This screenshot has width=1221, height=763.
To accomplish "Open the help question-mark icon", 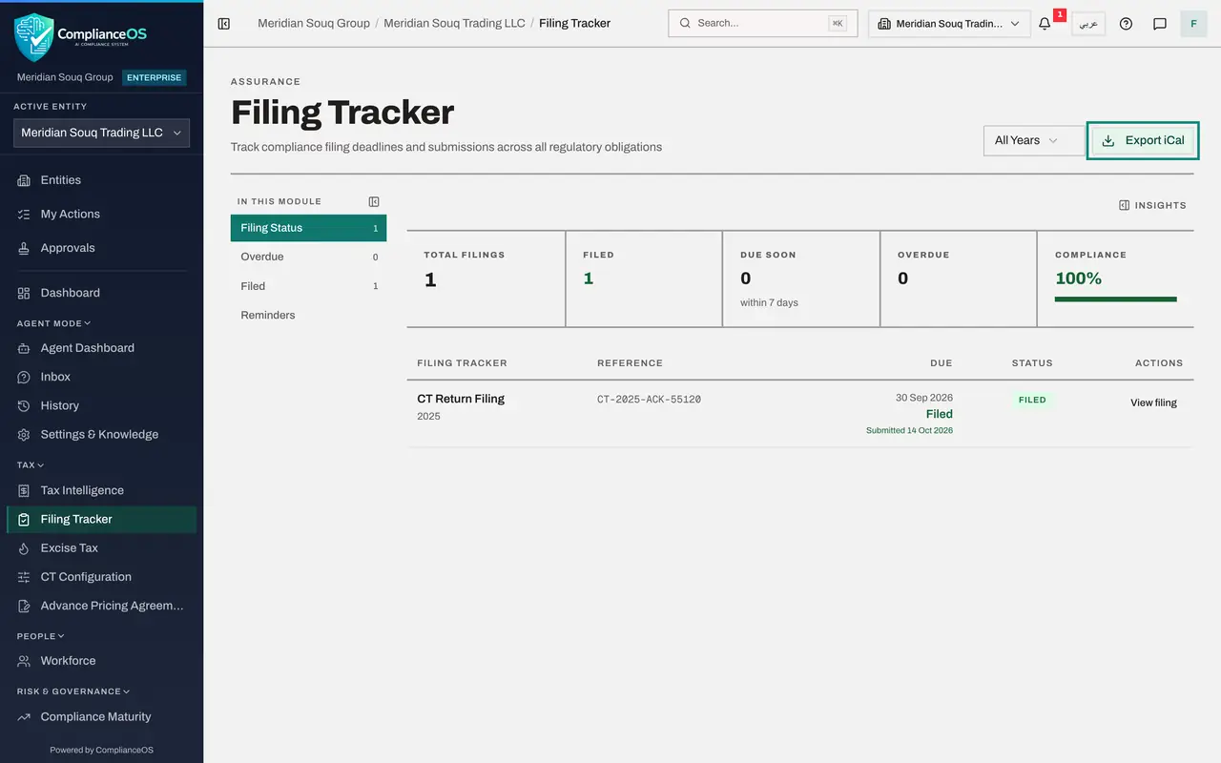I will [1126, 23].
